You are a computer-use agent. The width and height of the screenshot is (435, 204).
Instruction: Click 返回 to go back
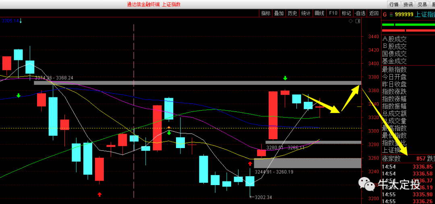coord(374,13)
